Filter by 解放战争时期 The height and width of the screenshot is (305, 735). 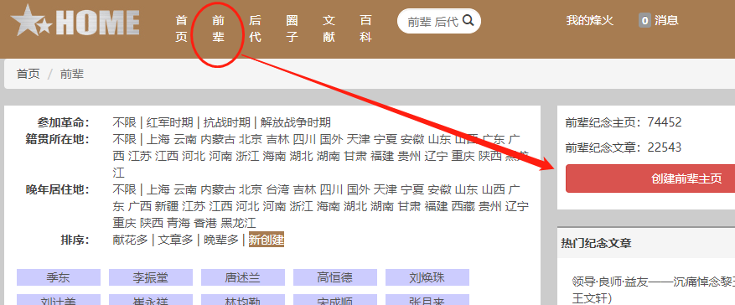[x=295, y=122]
